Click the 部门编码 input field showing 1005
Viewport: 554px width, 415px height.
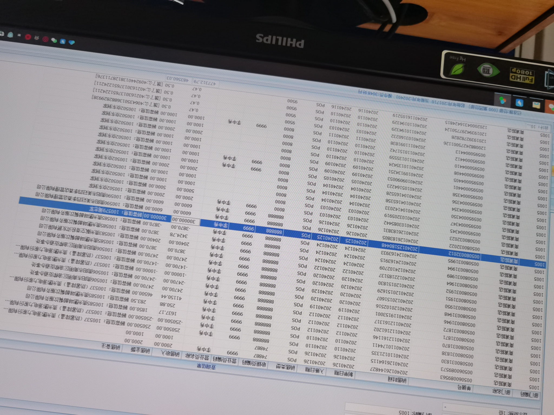point(404,413)
